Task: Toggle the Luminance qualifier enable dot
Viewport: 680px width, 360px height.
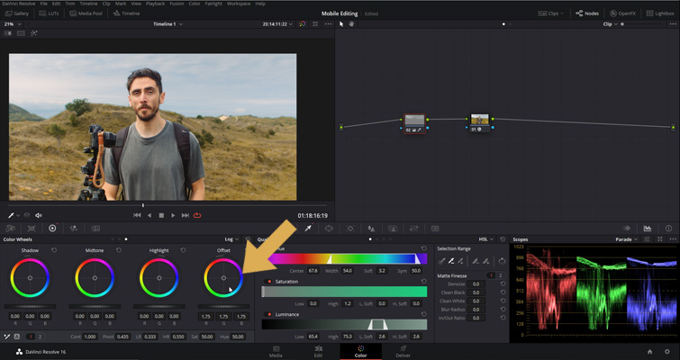Action: (x=269, y=315)
